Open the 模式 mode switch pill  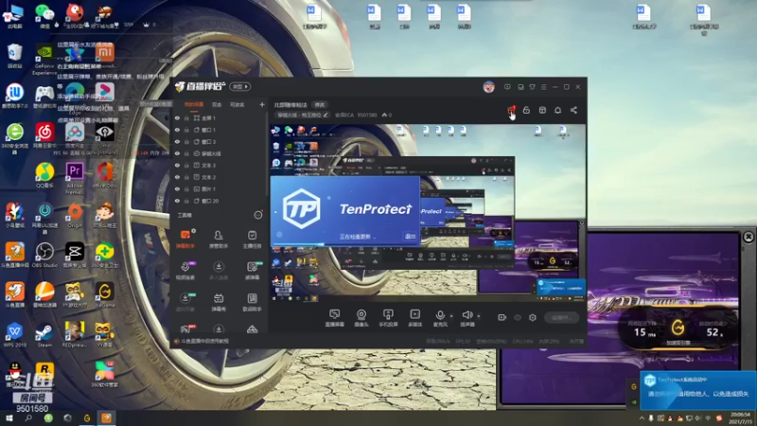click(x=240, y=87)
